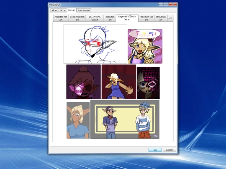226x169 pixels.
Task: Switch to DELTARUNE fan art tab
Action: coord(95,18)
